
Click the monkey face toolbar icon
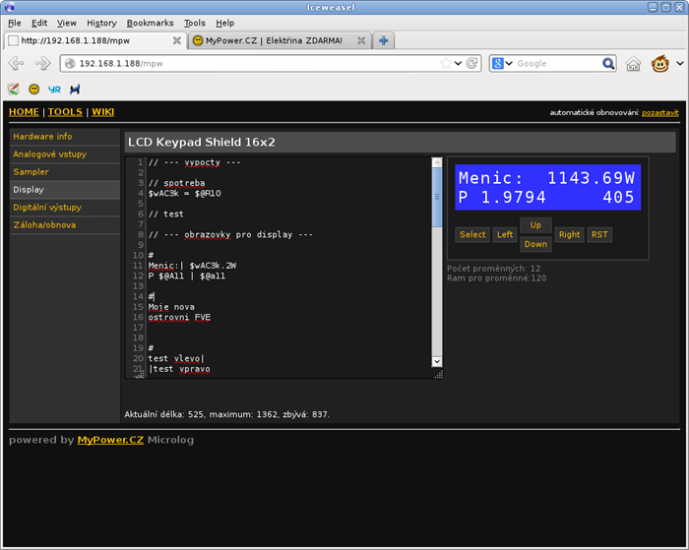click(x=662, y=63)
